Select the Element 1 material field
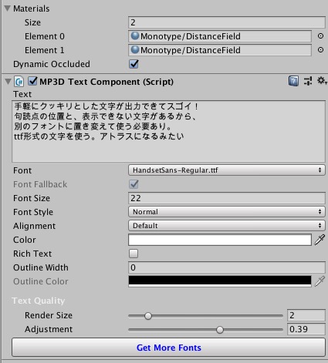This screenshot has width=328, height=363. [x=220, y=50]
